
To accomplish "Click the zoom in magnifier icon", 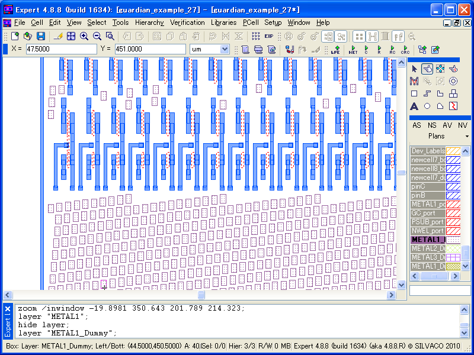I will (x=84, y=36).
